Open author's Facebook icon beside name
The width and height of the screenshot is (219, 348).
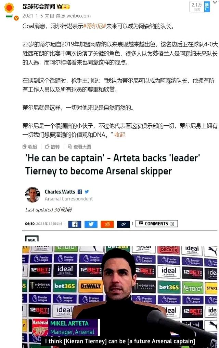[x=80, y=192]
